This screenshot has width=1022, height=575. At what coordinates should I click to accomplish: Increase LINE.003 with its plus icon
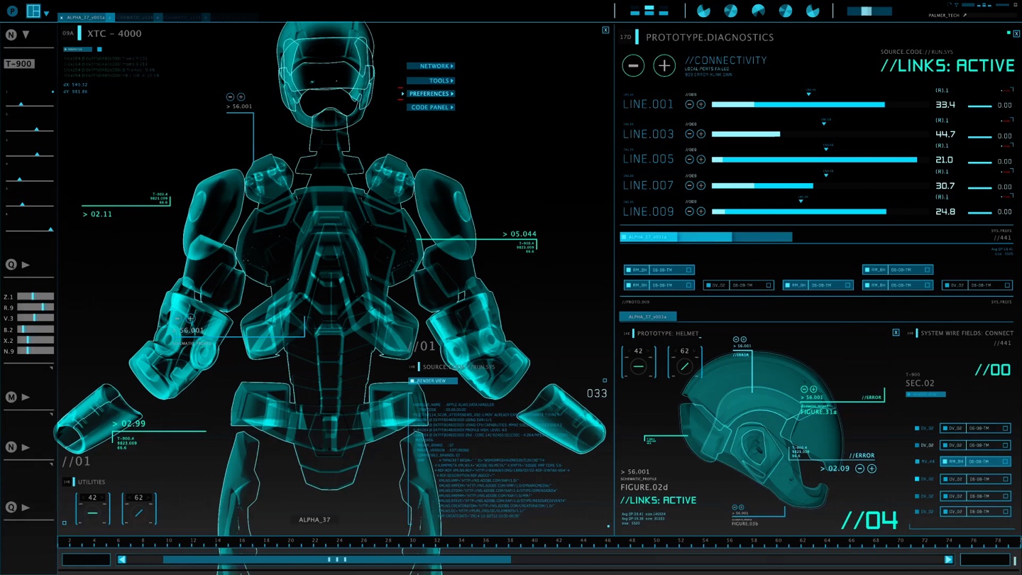pyautogui.click(x=700, y=134)
